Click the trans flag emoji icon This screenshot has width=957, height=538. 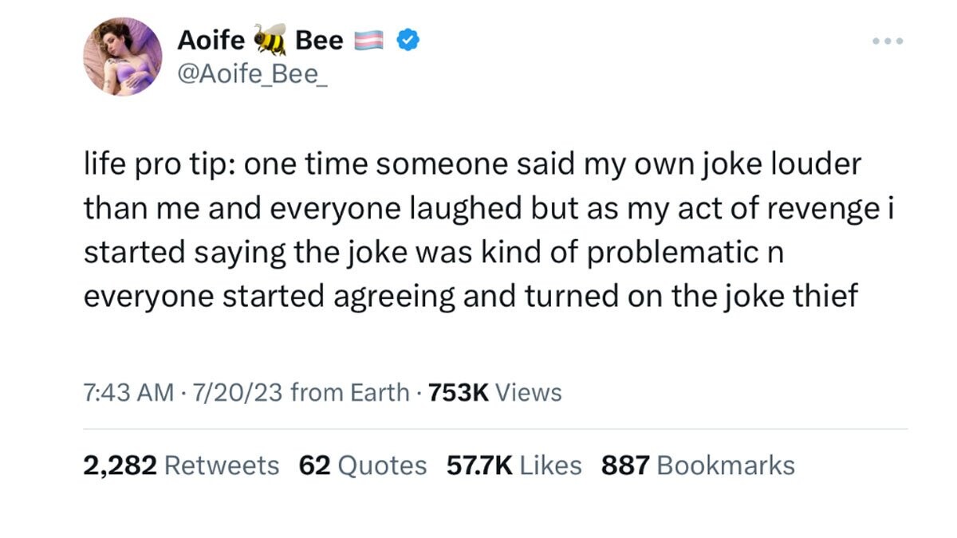point(368,40)
